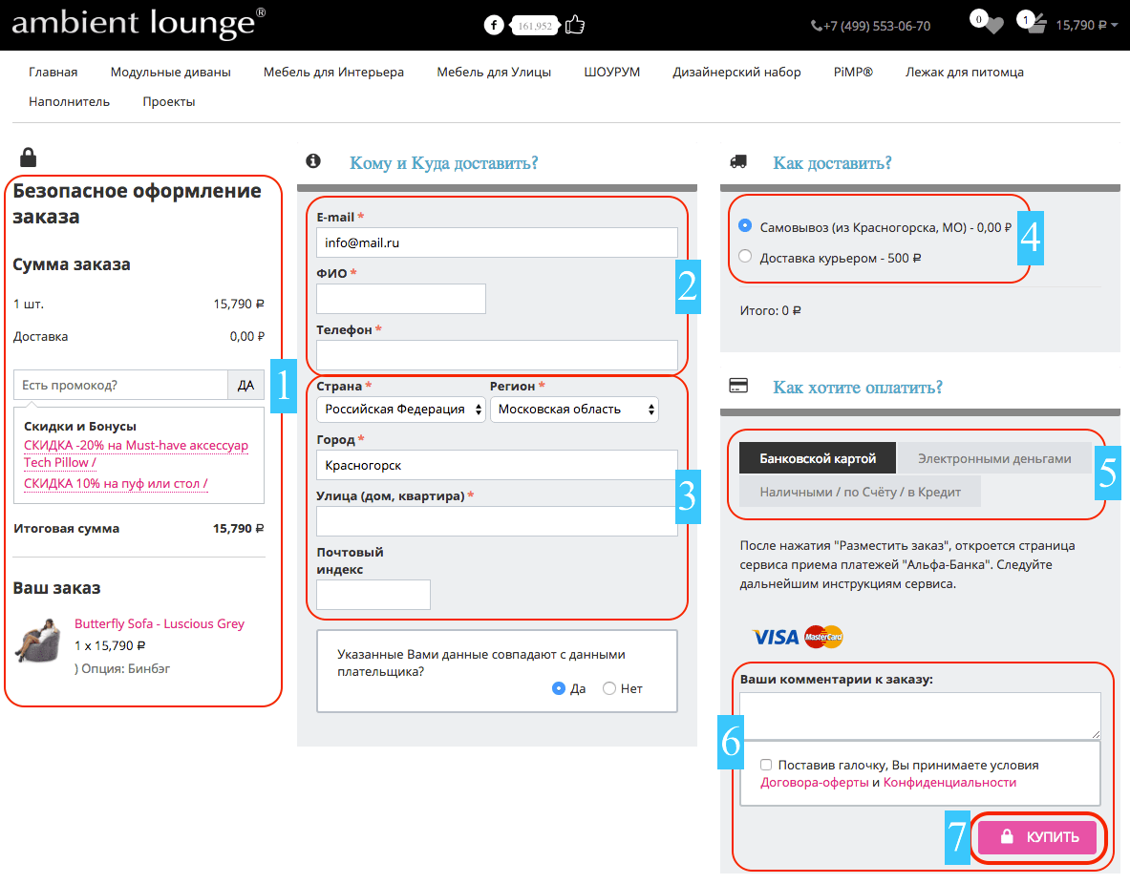Go to Мебель для Интерьера
1130x884 pixels.
tap(333, 72)
